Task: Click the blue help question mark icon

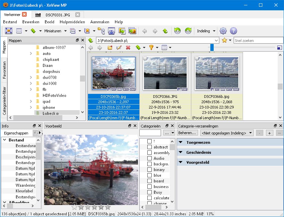Action: 233,31
